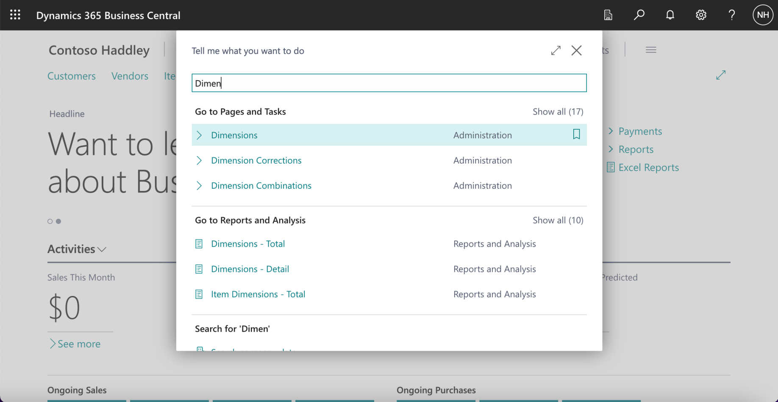
Task: Bookmark the Dimensions page result
Action: [x=576, y=134]
